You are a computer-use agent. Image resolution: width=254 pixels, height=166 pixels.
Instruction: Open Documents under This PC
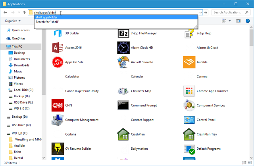(19, 59)
